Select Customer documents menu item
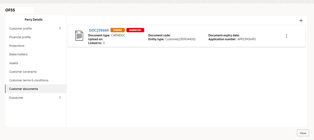The height and width of the screenshot is (140, 314). [x=36, y=89]
